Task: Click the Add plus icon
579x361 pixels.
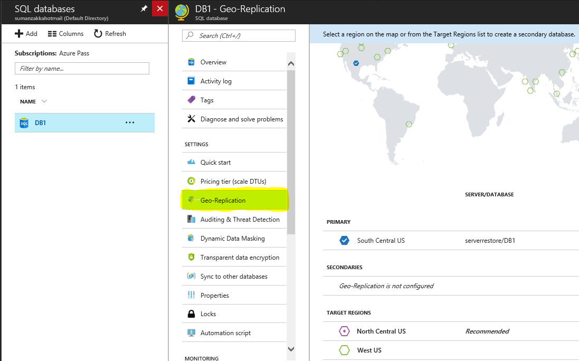Action: pyautogui.click(x=19, y=34)
